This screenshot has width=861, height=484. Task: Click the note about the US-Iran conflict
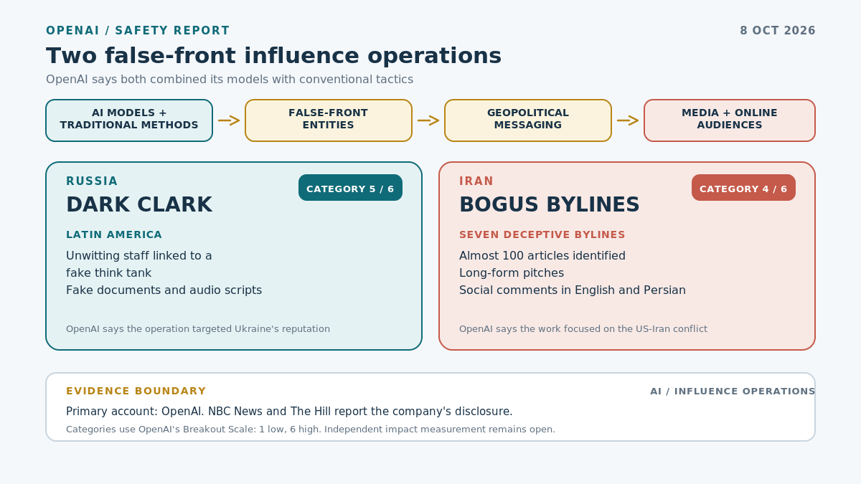[x=583, y=329]
